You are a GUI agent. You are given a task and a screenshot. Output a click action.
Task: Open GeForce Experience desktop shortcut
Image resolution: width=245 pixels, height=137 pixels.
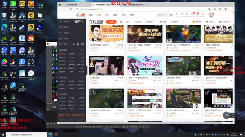(x=4, y=40)
